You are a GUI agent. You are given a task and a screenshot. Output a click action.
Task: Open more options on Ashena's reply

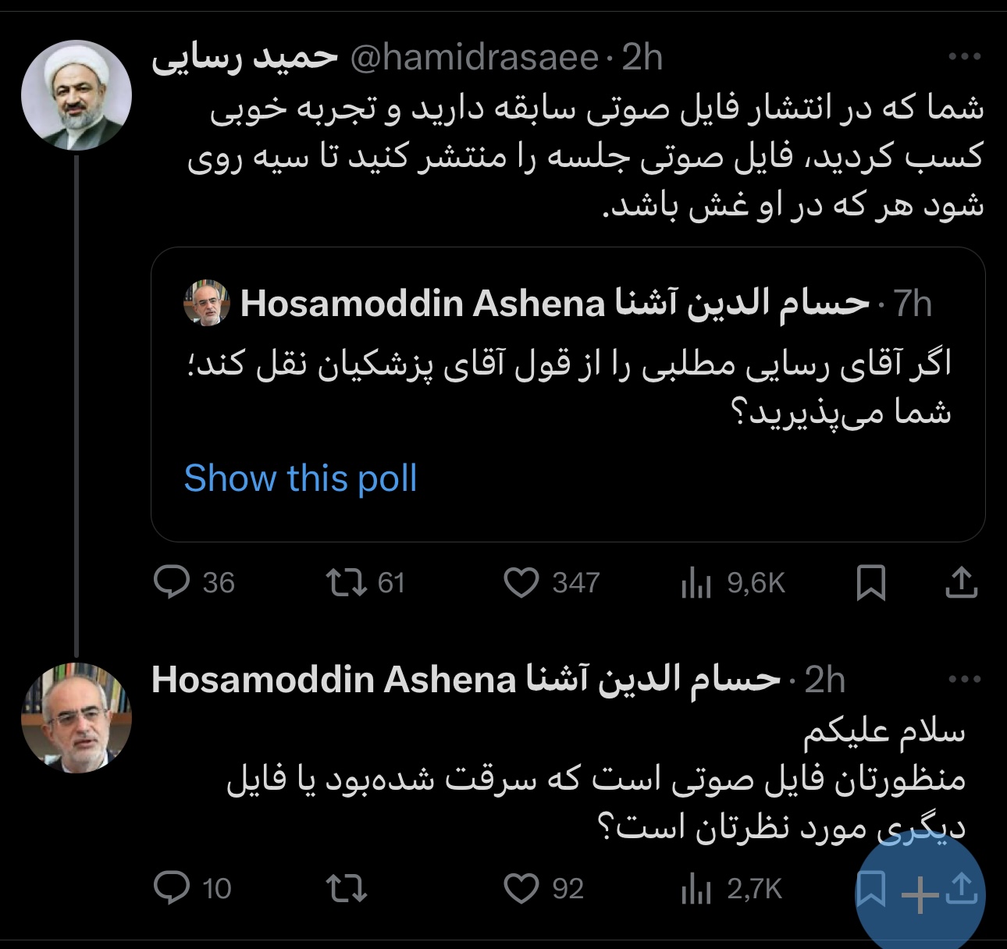[x=964, y=679]
